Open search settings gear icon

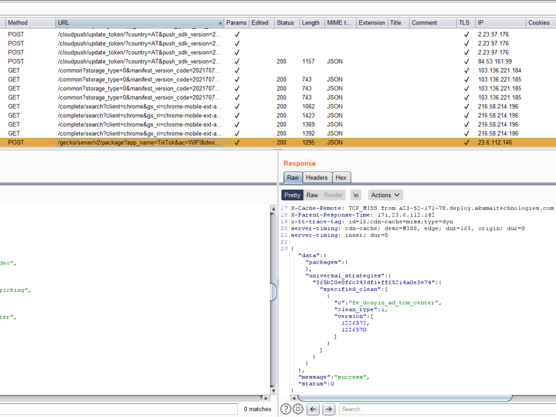[x=298, y=409]
